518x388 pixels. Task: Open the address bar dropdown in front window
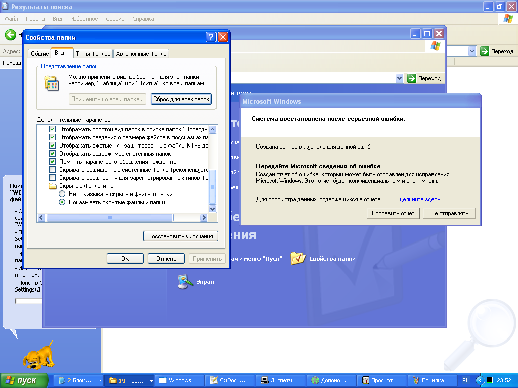[399, 78]
